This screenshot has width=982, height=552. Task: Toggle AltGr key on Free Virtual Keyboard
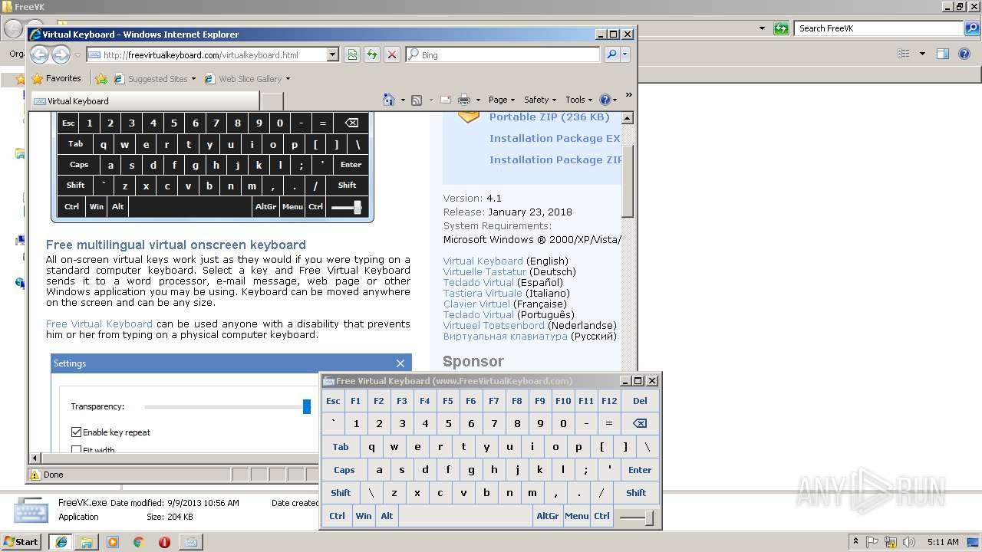(548, 515)
